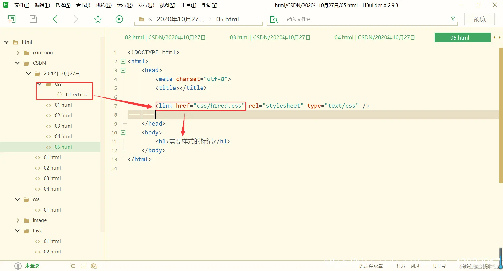Click the HBuilder X logo icon
This screenshot has height=271, width=503.
6,5
